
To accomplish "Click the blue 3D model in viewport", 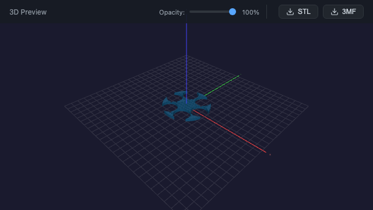I will (186, 107).
